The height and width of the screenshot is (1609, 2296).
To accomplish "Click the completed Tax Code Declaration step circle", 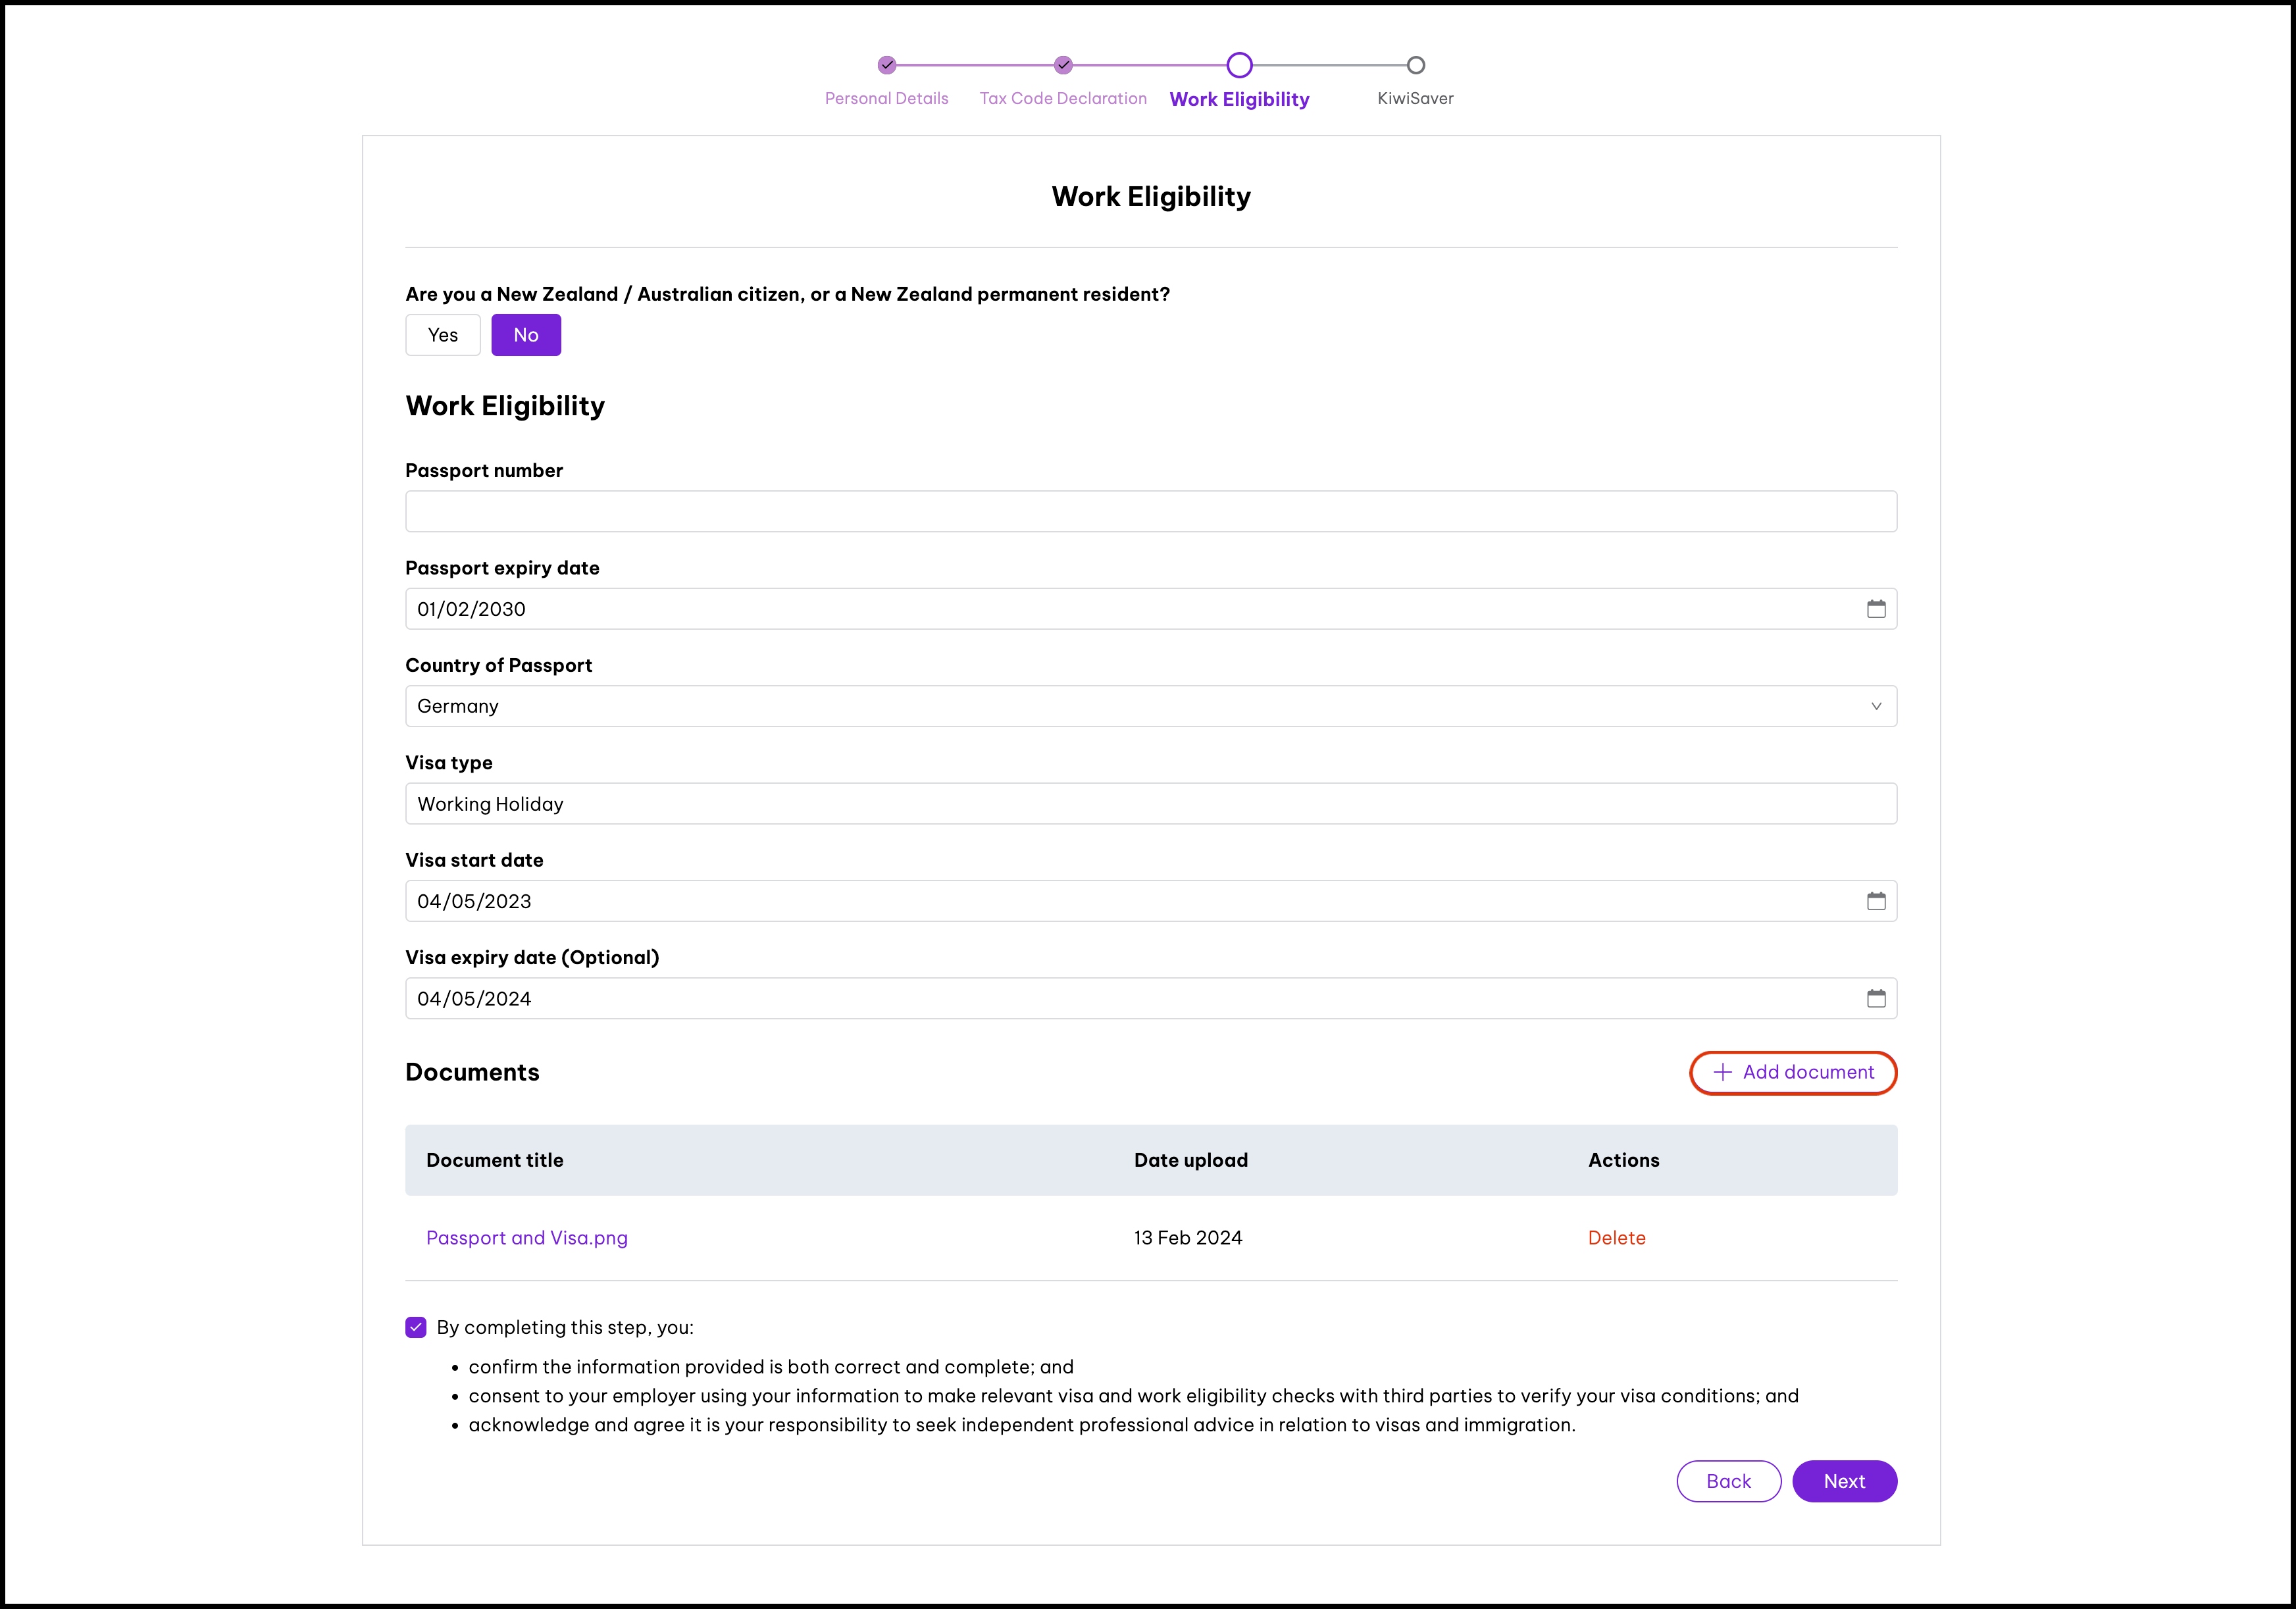I will pyautogui.click(x=1063, y=65).
